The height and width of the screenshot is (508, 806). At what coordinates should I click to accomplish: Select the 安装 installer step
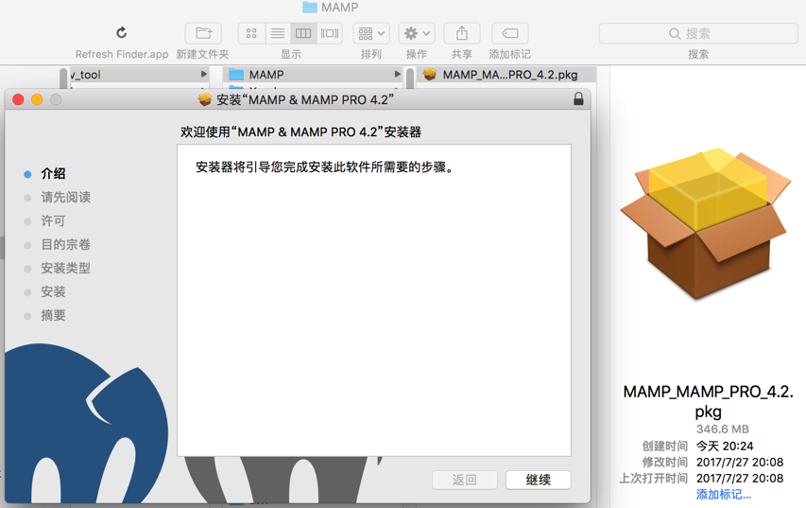tap(53, 291)
